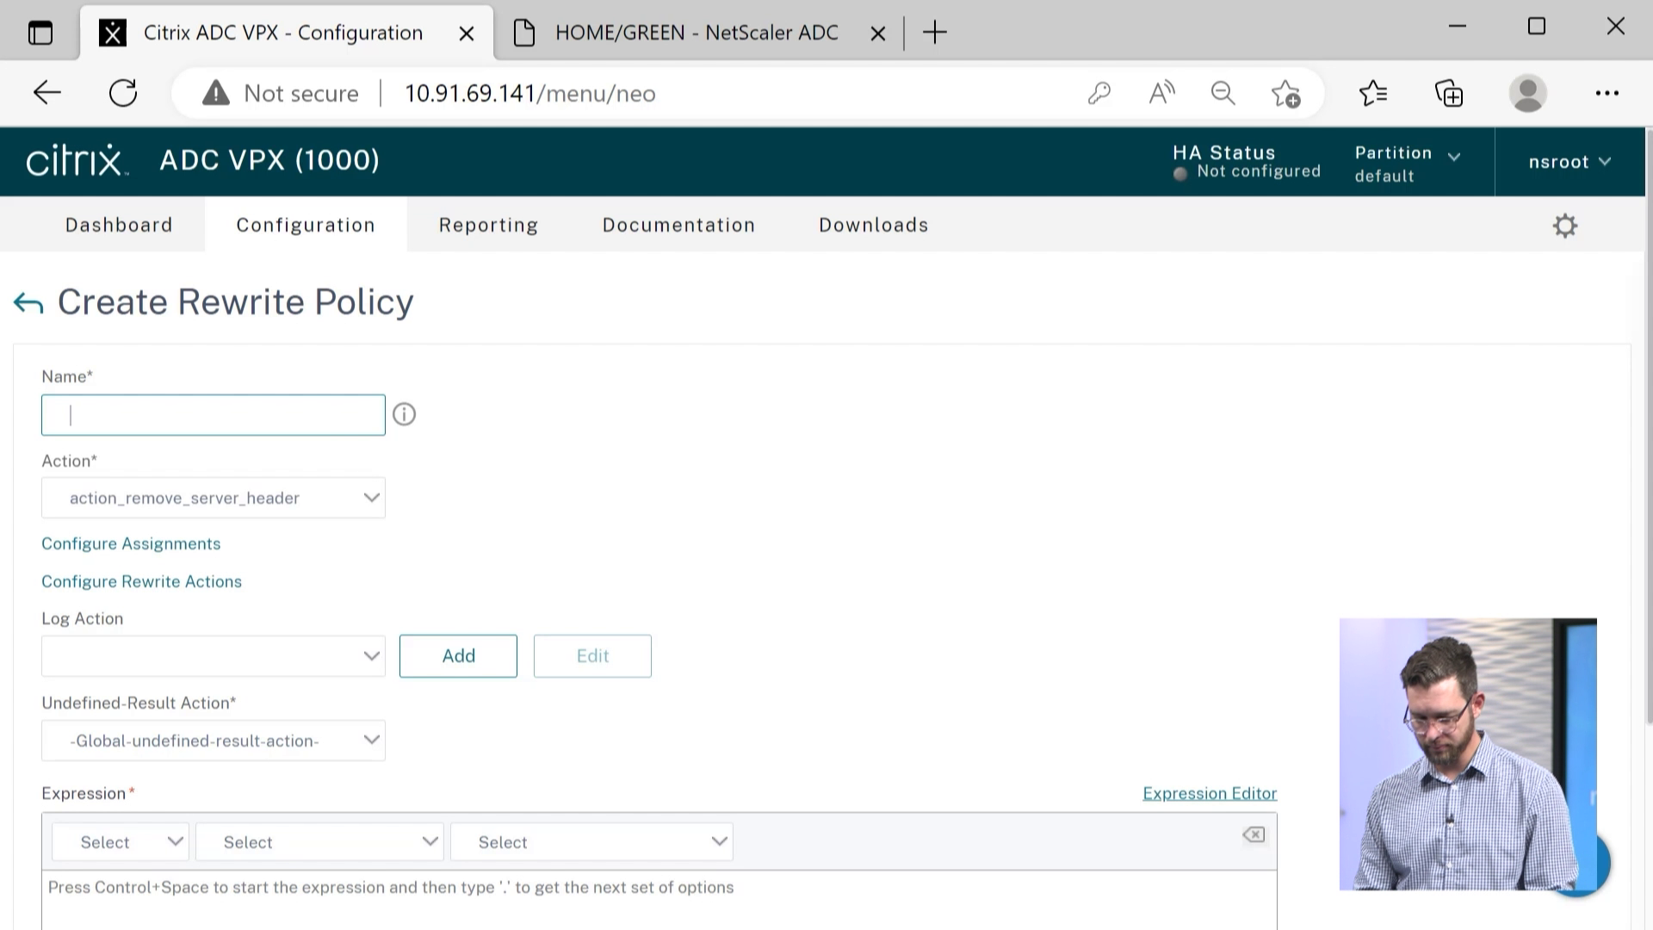Expand the Action dropdown
Viewport: 1653px width, 930px height.
coord(214,498)
